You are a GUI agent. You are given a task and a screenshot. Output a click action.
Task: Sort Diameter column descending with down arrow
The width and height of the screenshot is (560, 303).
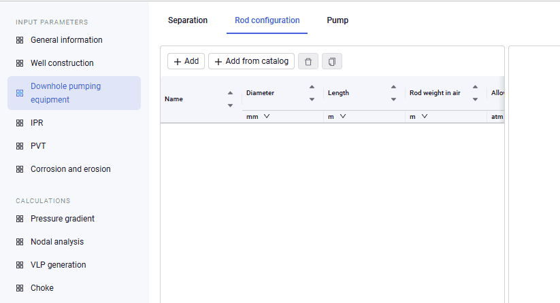(x=312, y=99)
